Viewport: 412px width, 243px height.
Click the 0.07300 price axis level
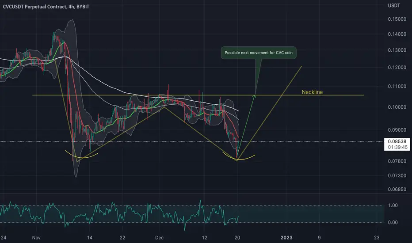(397, 175)
